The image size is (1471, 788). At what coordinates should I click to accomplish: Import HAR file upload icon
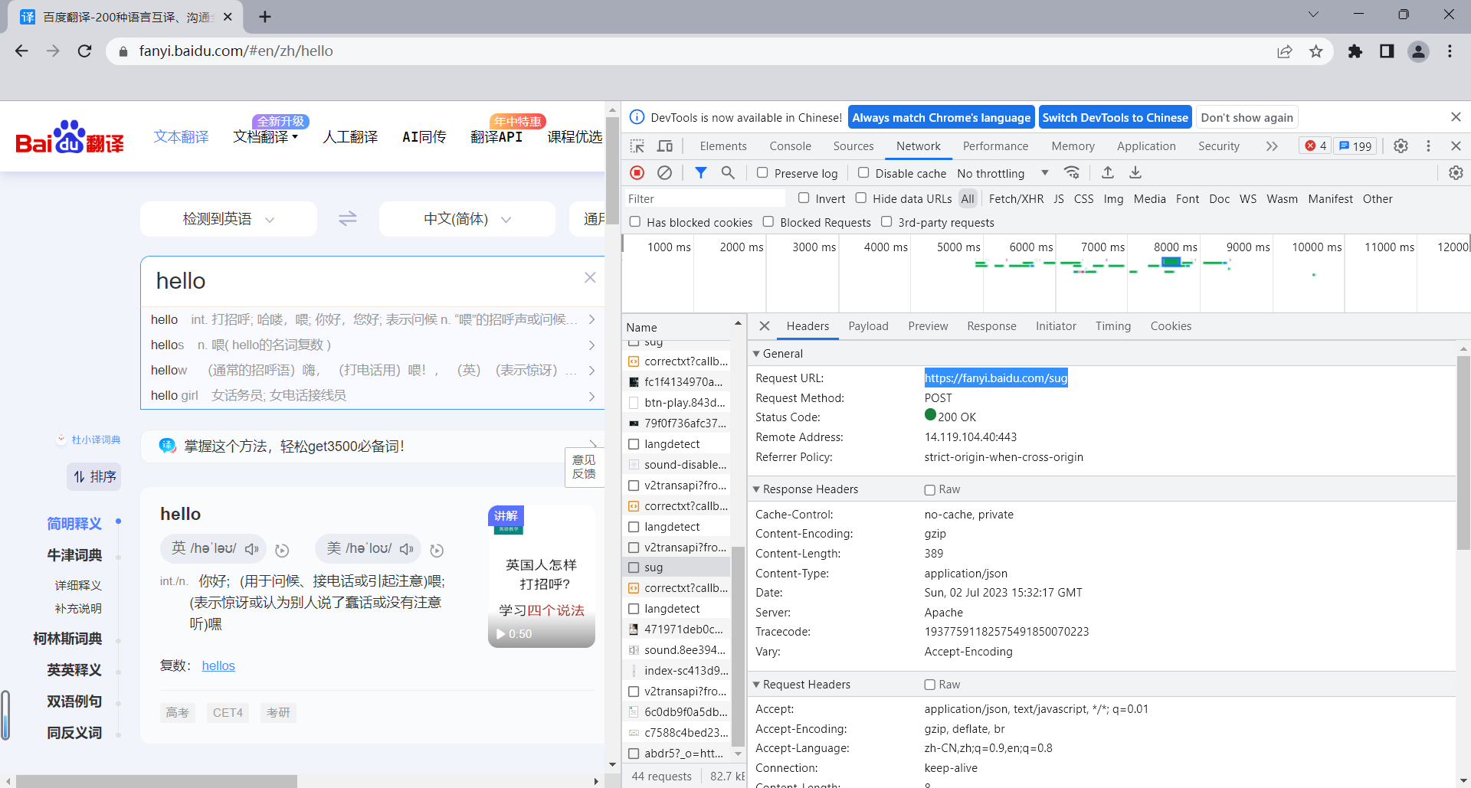[x=1108, y=173]
